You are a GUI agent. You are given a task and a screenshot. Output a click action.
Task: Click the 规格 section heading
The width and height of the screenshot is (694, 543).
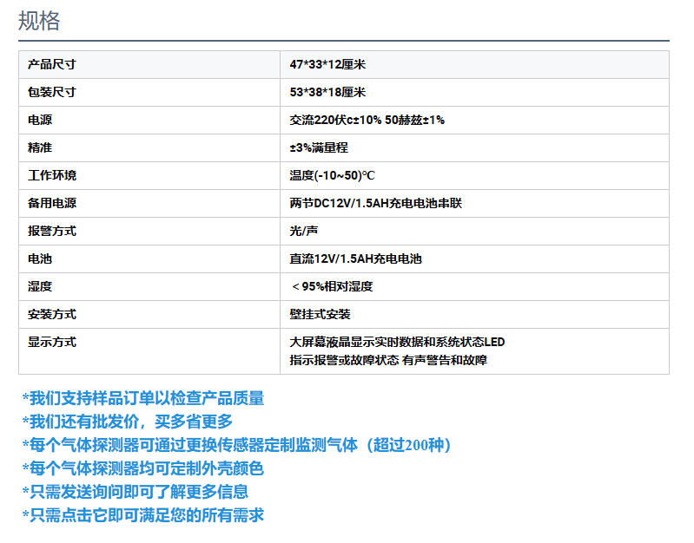coord(40,22)
